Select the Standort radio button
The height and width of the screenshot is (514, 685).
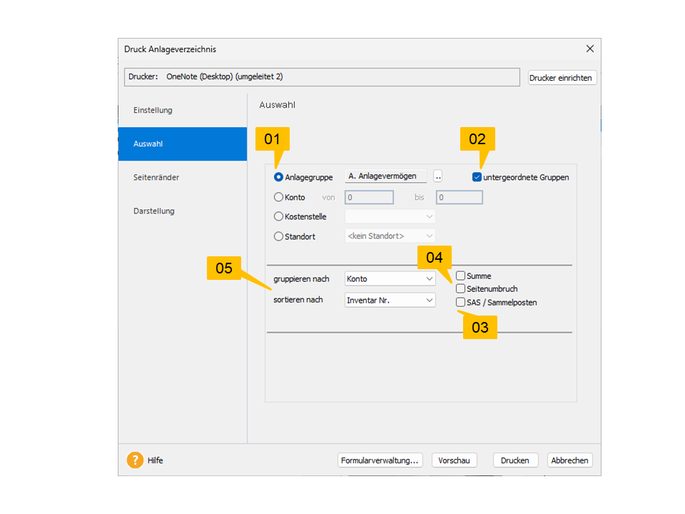point(279,236)
